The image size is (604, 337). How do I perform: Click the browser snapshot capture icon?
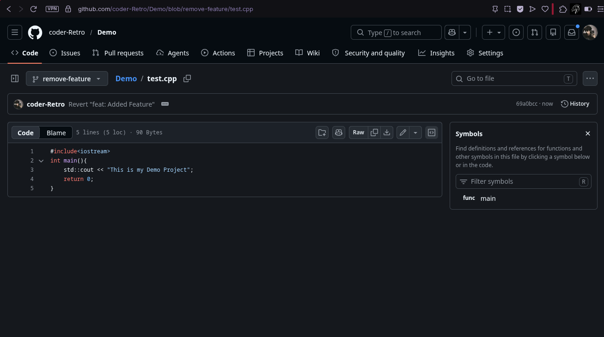pos(507,9)
